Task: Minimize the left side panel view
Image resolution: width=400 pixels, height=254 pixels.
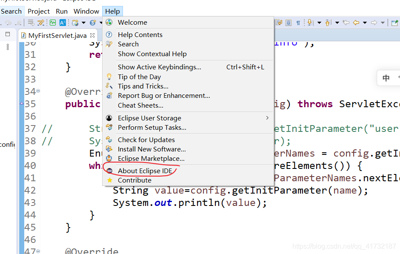Action: pos(8,34)
